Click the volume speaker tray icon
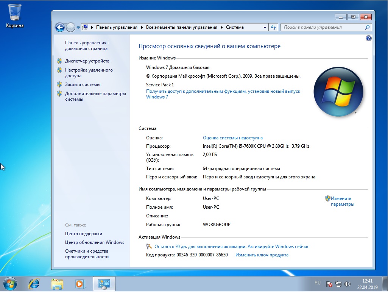388x292 pixels. [x=347, y=284]
